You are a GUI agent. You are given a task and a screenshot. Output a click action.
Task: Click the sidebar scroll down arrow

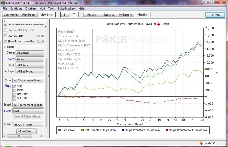click(x=46, y=132)
